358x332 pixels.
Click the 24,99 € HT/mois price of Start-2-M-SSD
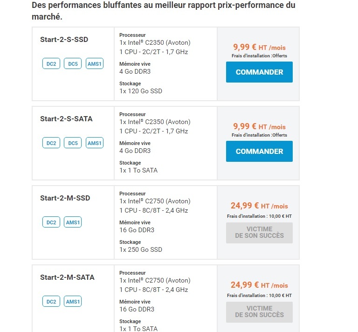259,206
